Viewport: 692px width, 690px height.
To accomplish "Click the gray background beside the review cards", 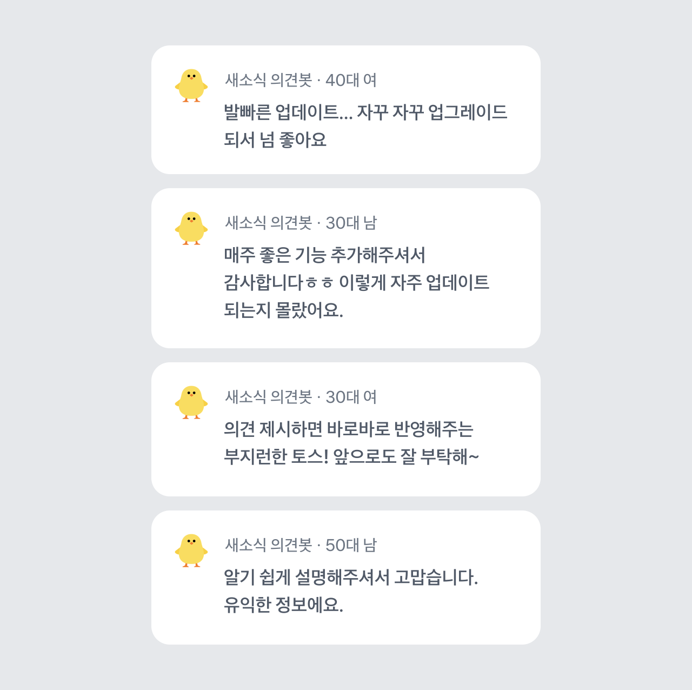I will (x=76, y=346).
